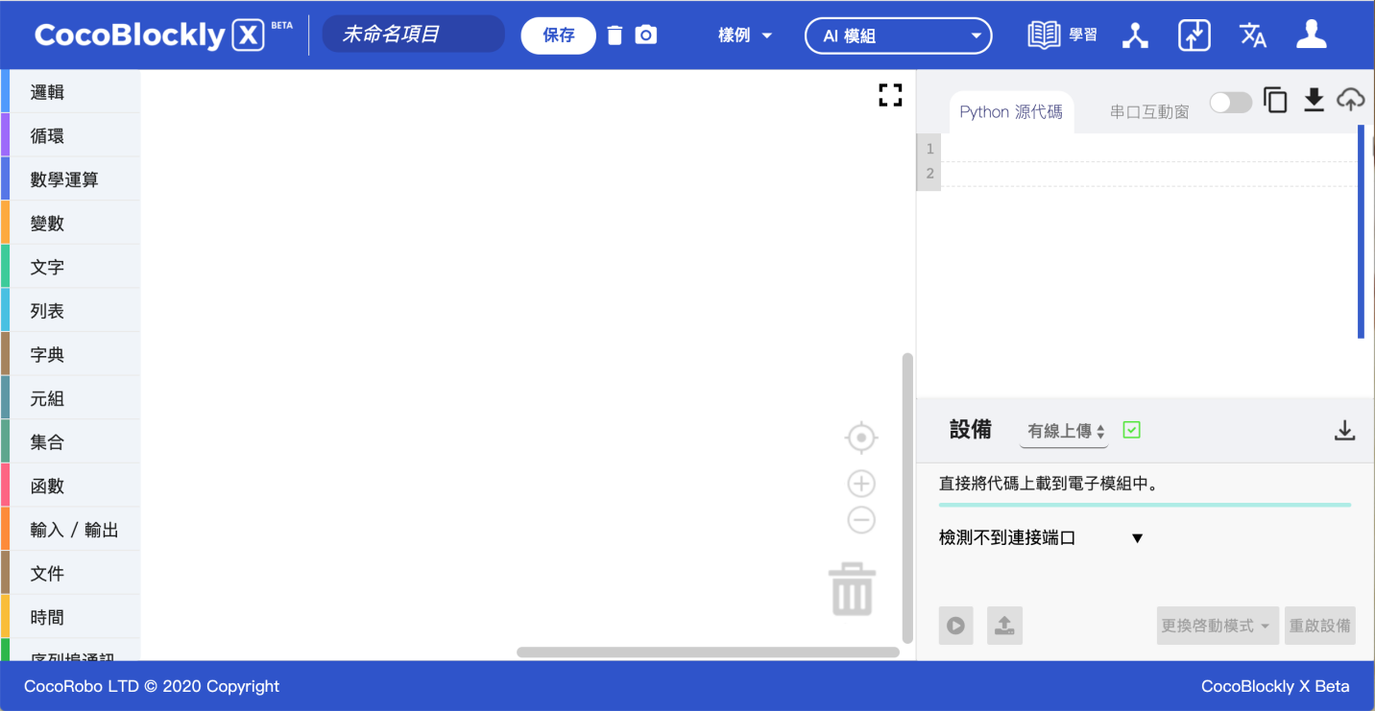Open the 樣例 examples dropdown

coord(745,36)
